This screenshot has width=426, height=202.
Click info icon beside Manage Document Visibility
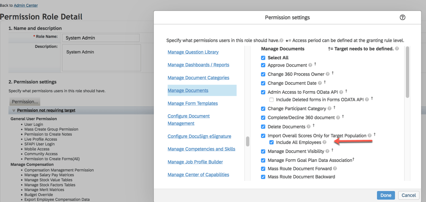327,151
